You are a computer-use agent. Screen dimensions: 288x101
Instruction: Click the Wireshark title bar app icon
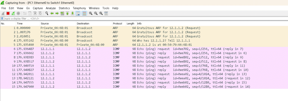[x=3, y=3]
